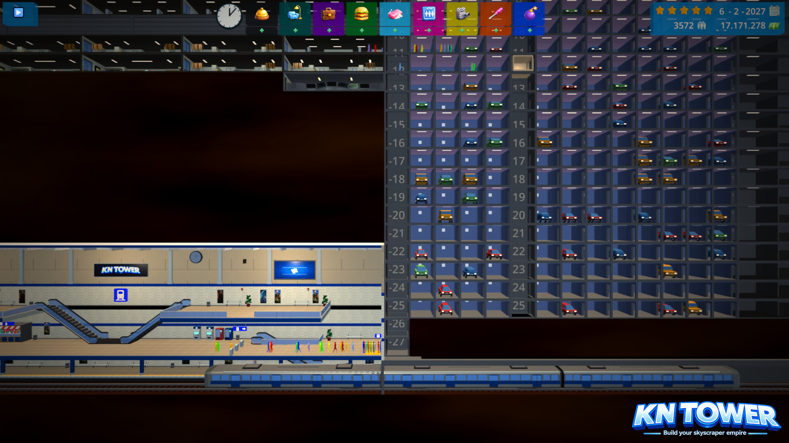The height and width of the screenshot is (443, 789).
Task: Click the population count 3572
Action: click(x=683, y=26)
